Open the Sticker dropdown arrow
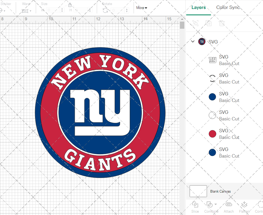The height and width of the screenshot is (215, 263). [4, 11]
